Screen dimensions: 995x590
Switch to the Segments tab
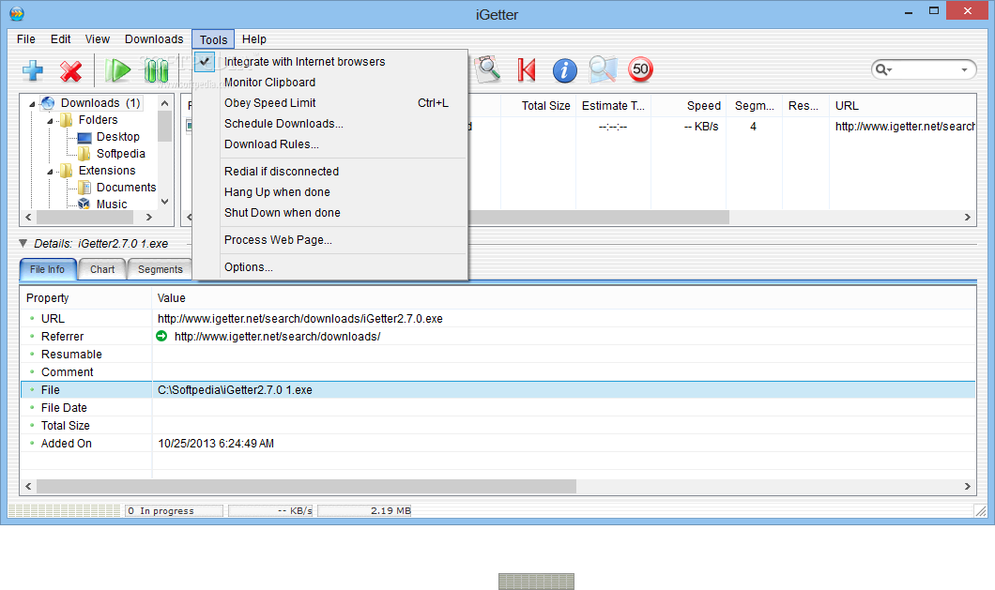[x=160, y=269]
